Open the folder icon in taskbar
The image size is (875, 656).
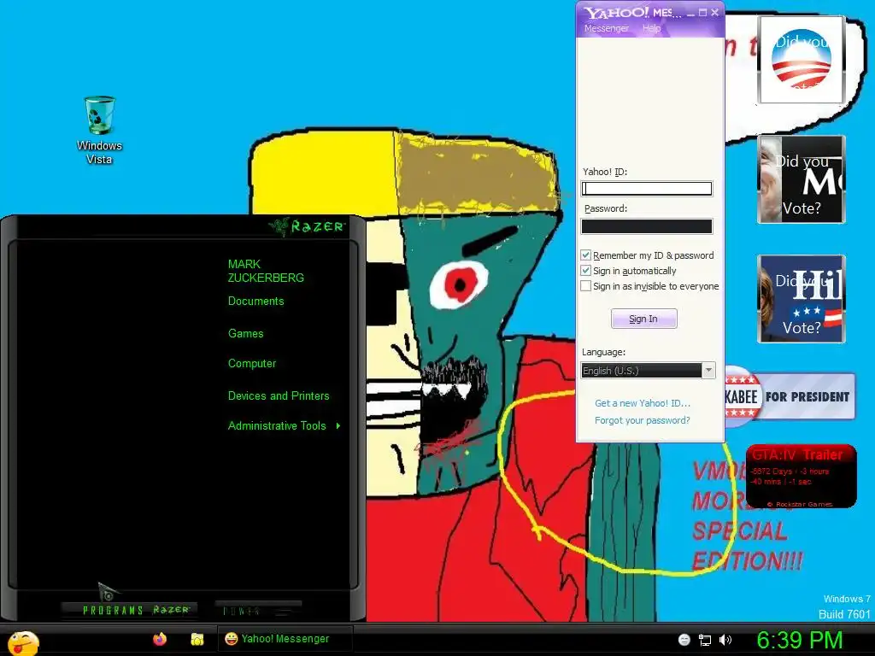(x=197, y=639)
